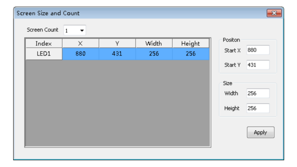Click the Width column header in table
The width and height of the screenshot is (297, 167).
[x=154, y=43]
